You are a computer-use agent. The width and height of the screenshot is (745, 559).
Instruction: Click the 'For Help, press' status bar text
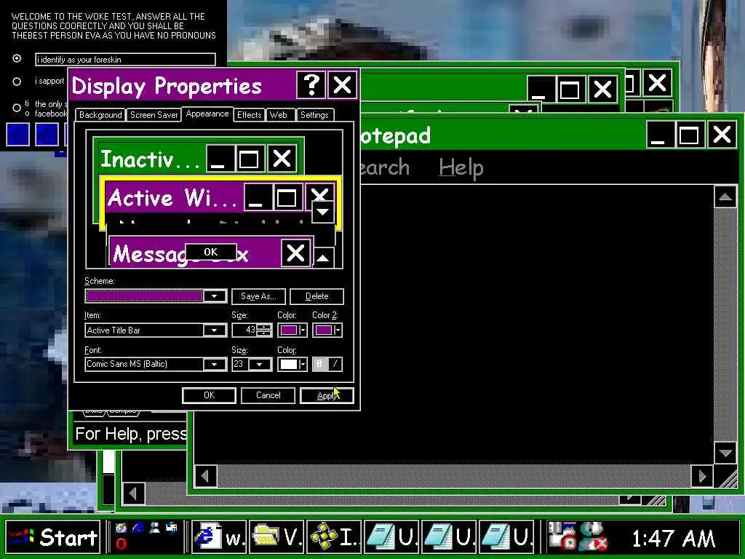pyautogui.click(x=131, y=434)
